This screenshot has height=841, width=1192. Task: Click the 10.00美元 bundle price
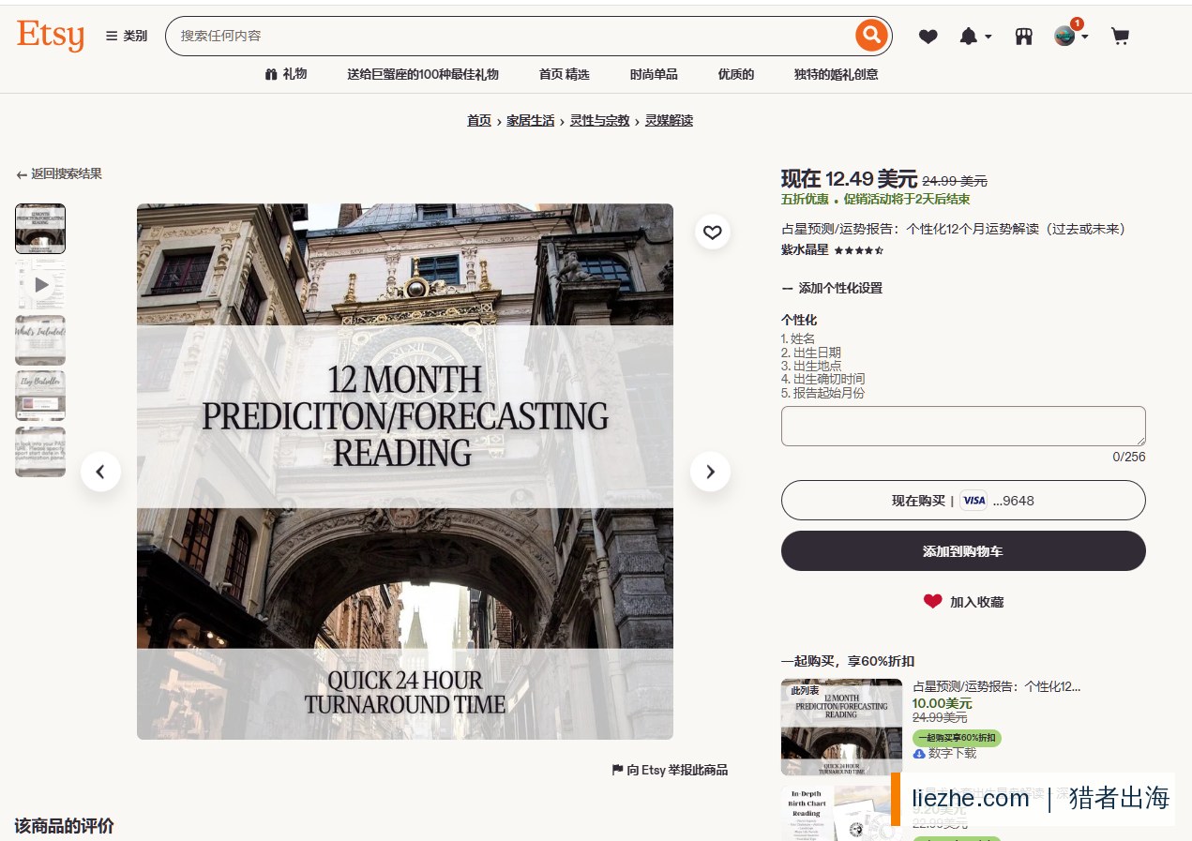coord(943,703)
